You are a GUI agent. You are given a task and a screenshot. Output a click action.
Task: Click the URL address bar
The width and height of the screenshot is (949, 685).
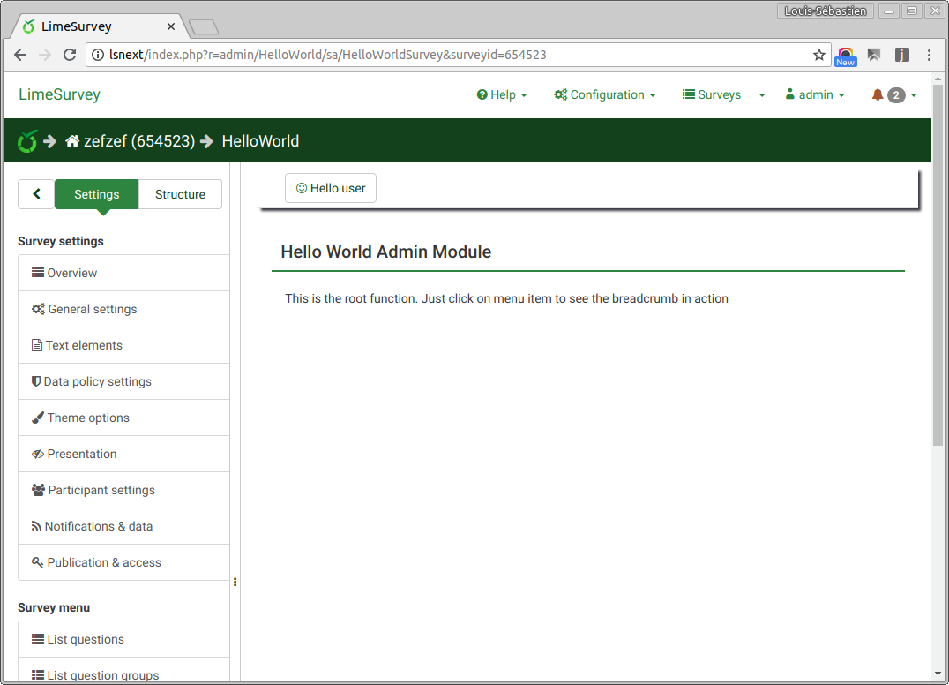(441, 55)
